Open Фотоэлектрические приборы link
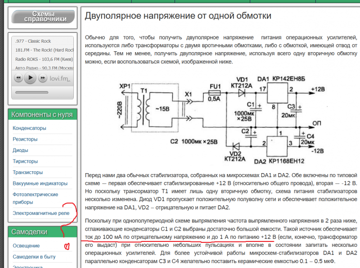The height and width of the screenshot is (268, 360). pos(35,198)
